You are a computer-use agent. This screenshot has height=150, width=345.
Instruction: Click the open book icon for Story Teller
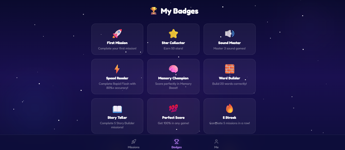pyautogui.click(x=117, y=109)
